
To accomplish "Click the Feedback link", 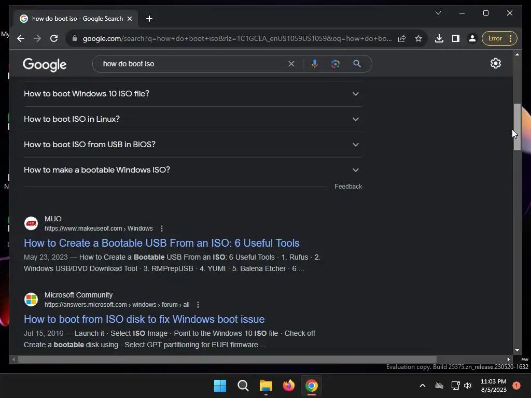I will point(348,187).
